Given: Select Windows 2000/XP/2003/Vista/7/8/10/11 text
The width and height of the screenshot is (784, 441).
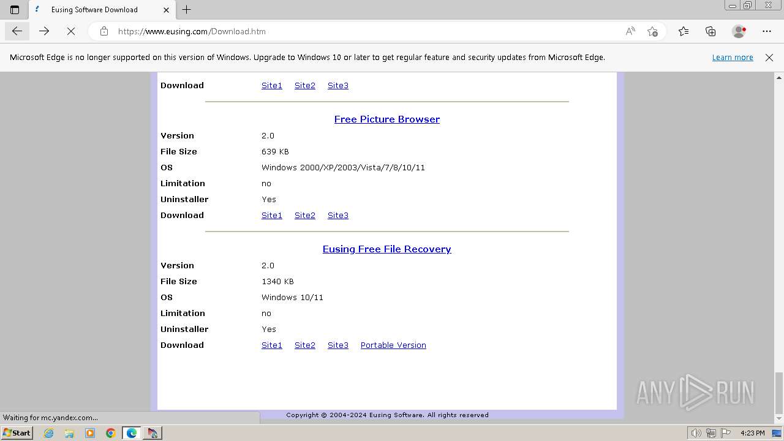Looking at the screenshot, I should 343,168.
